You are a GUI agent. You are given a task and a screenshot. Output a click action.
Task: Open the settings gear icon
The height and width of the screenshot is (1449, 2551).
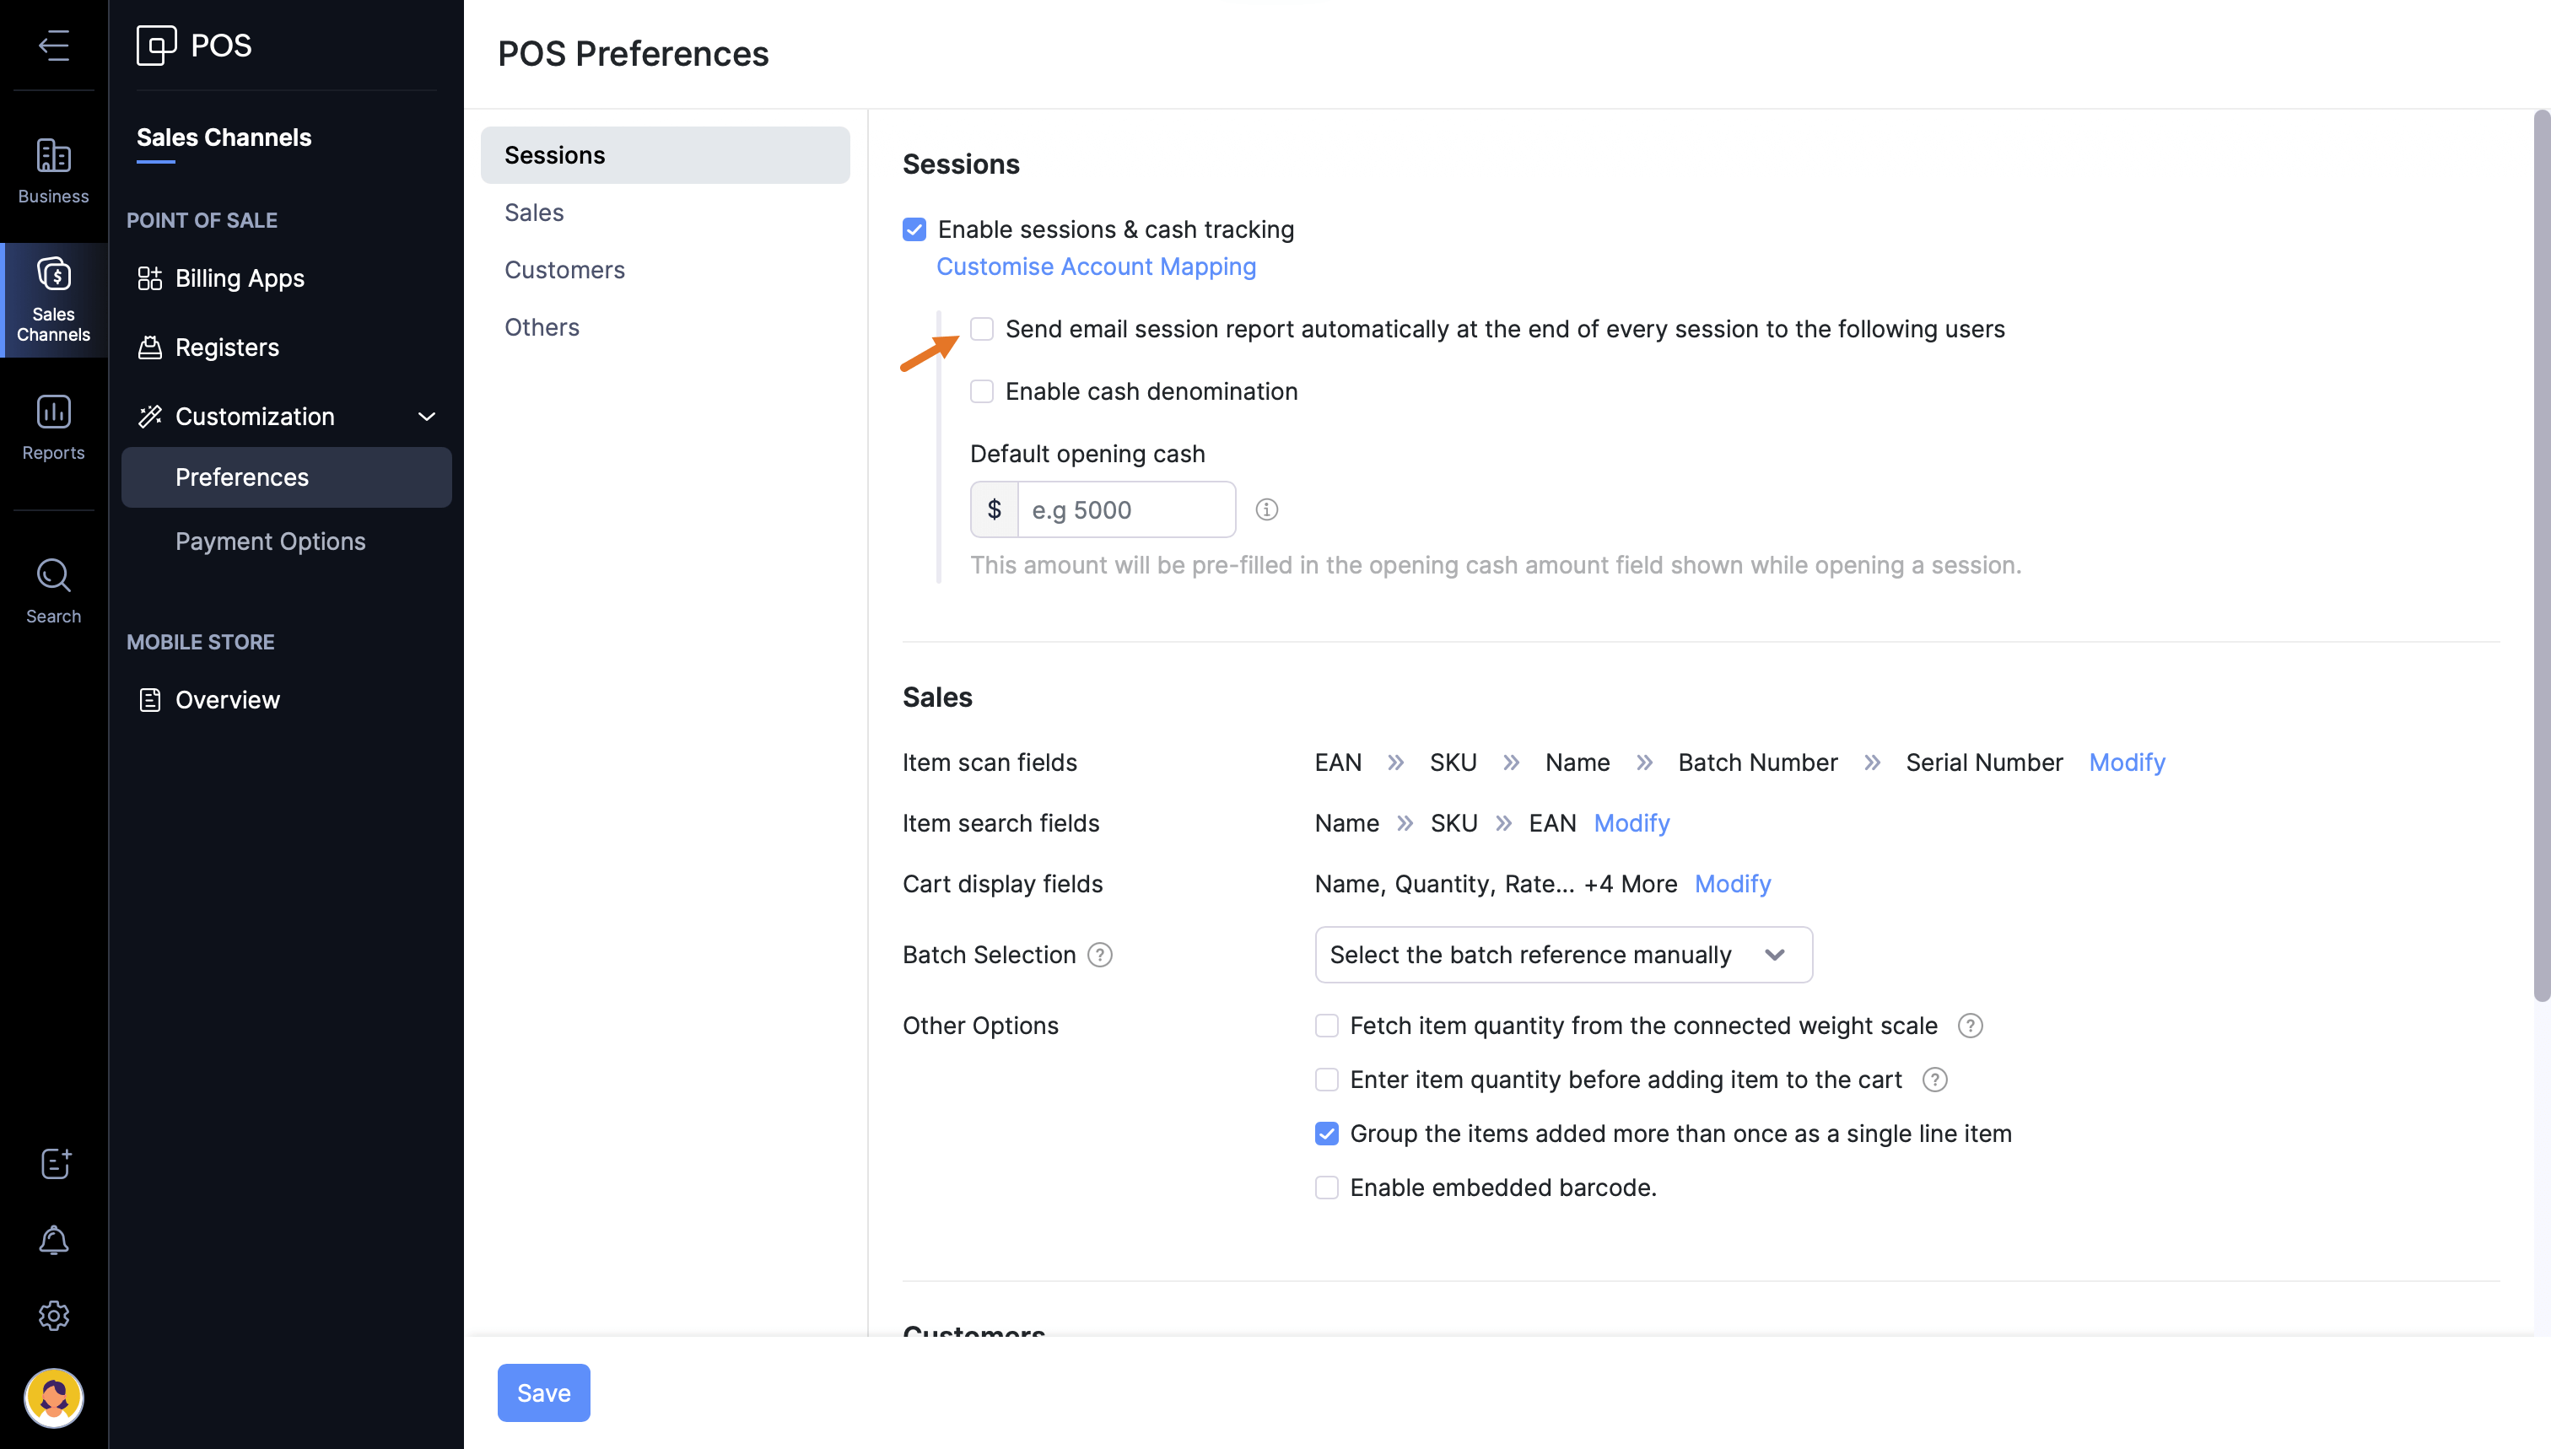tap(54, 1316)
